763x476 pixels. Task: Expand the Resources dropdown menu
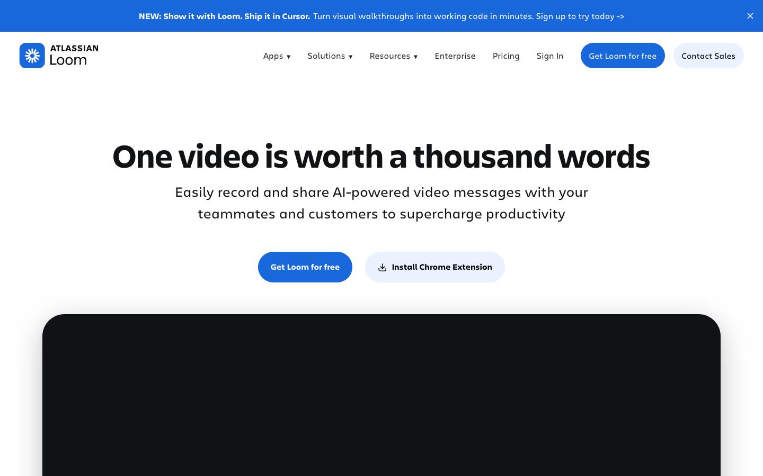click(x=394, y=56)
